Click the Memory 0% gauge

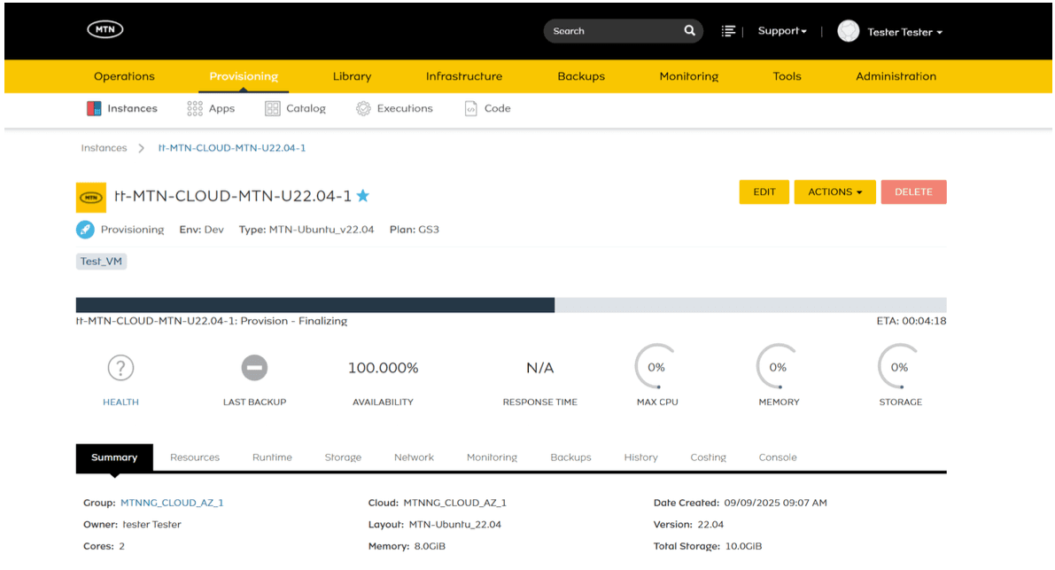click(779, 367)
